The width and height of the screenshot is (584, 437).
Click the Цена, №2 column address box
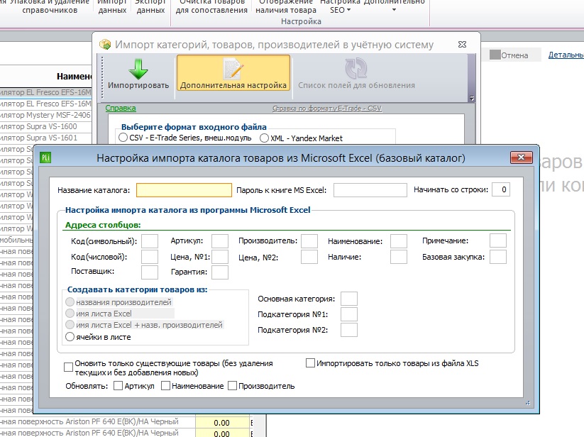coord(309,257)
